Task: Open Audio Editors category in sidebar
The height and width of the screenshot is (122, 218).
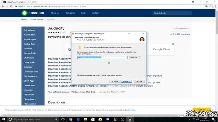Action: tap(30, 35)
